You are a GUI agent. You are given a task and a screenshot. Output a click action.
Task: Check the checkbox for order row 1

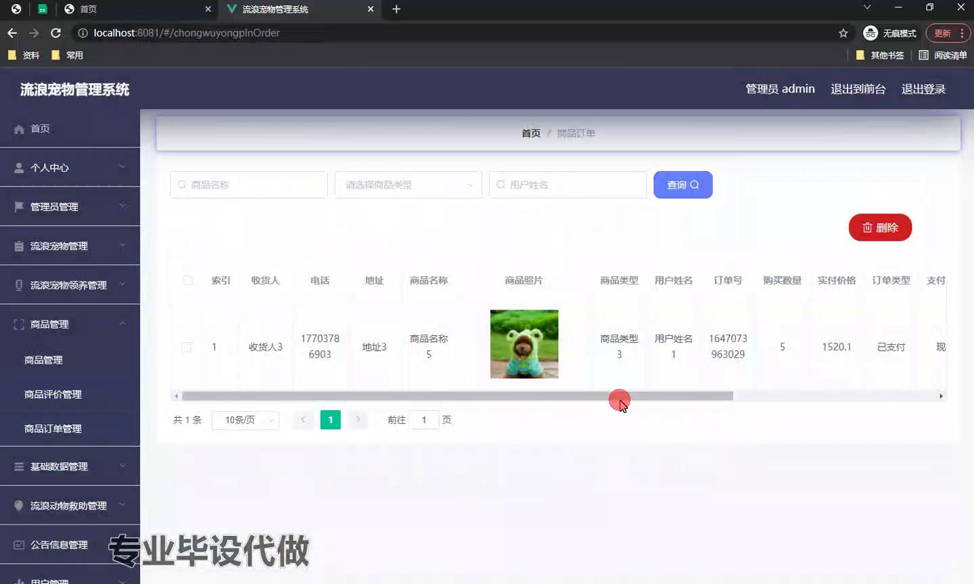tap(187, 347)
